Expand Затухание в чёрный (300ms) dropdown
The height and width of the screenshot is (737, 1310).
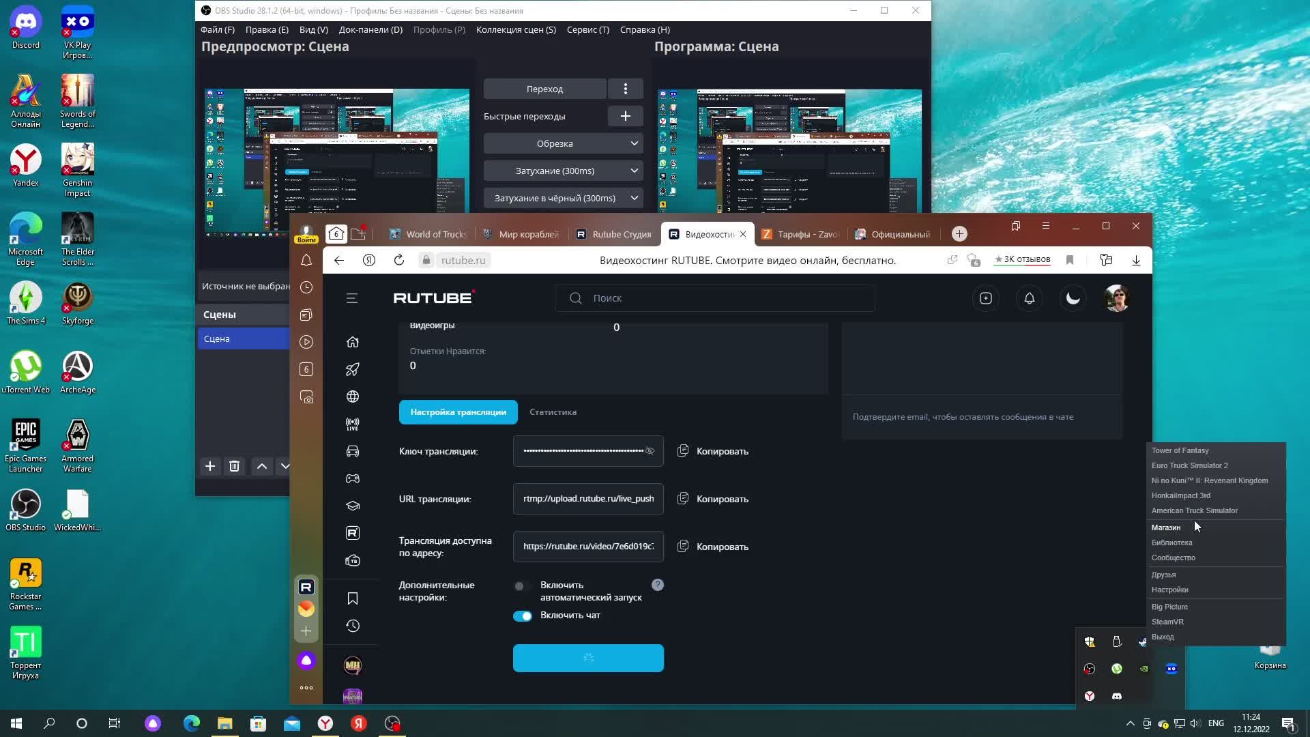tap(563, 198)
